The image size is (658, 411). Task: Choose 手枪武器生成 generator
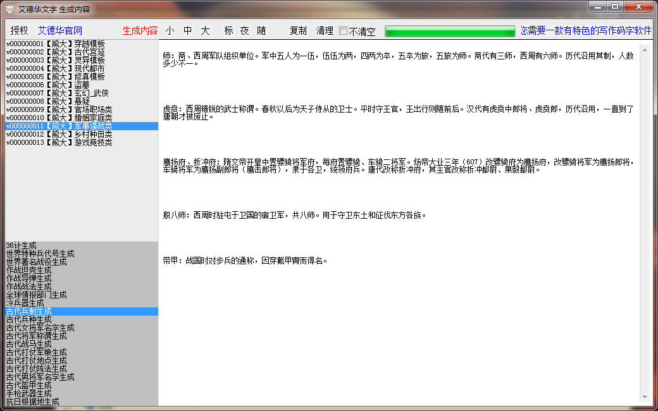pyautogui.click(x=82, y=394)
